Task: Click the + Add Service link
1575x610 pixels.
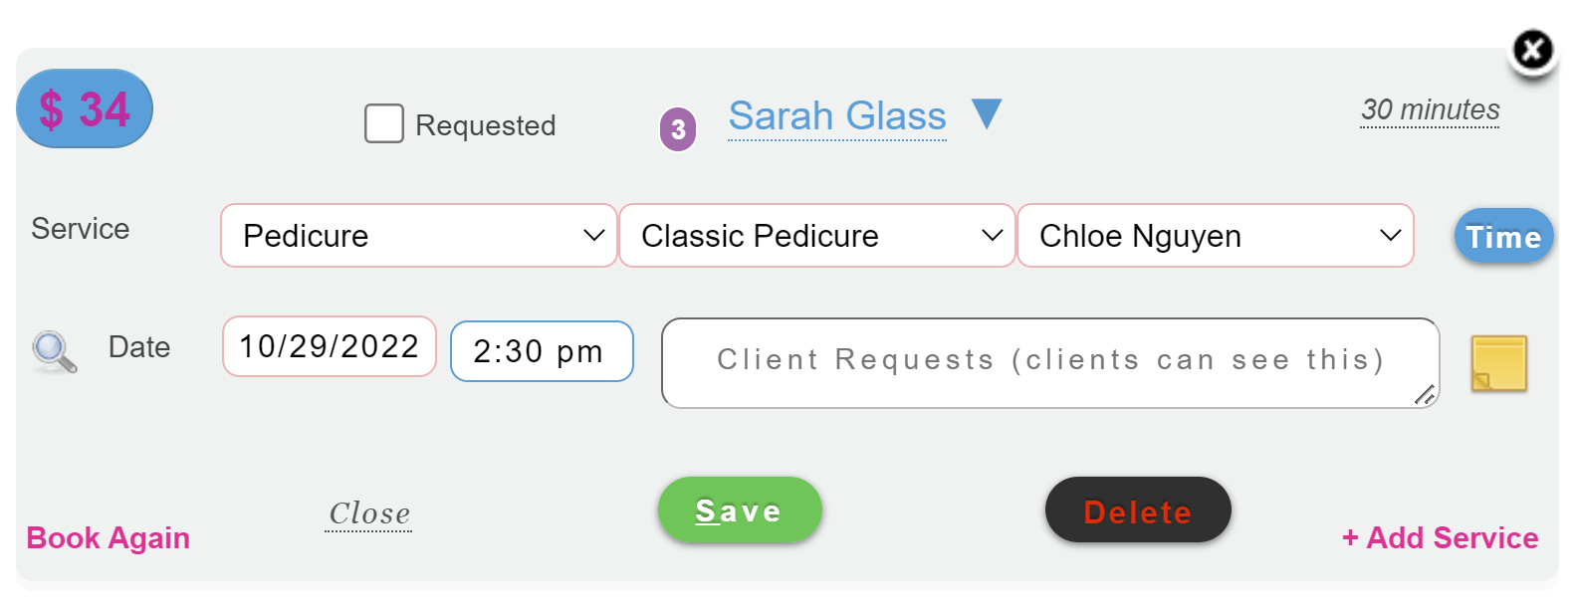Action: (x=1440, y=537)
